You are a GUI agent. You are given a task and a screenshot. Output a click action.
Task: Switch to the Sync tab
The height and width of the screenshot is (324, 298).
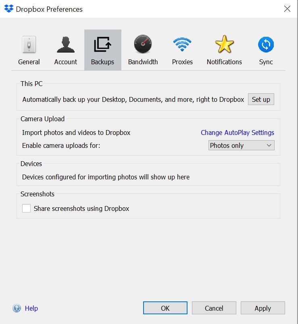266,50
